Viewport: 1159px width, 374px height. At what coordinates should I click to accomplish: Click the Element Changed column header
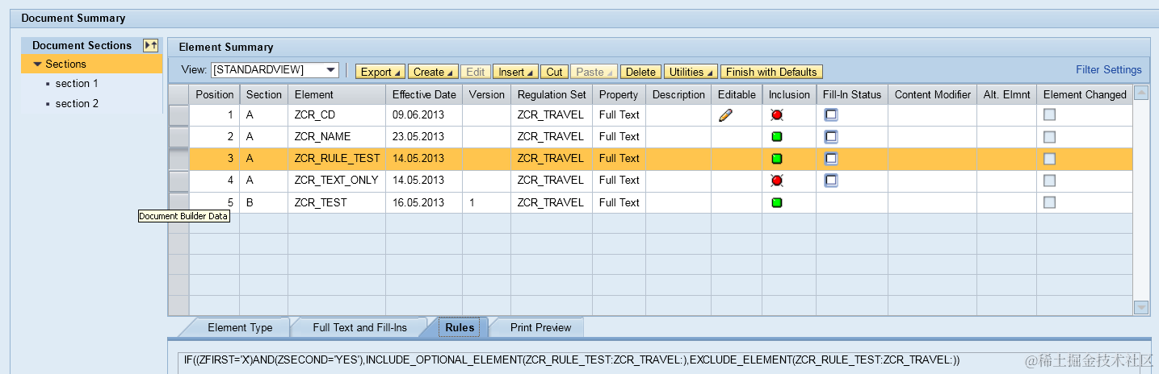[x=1085, y=94]
